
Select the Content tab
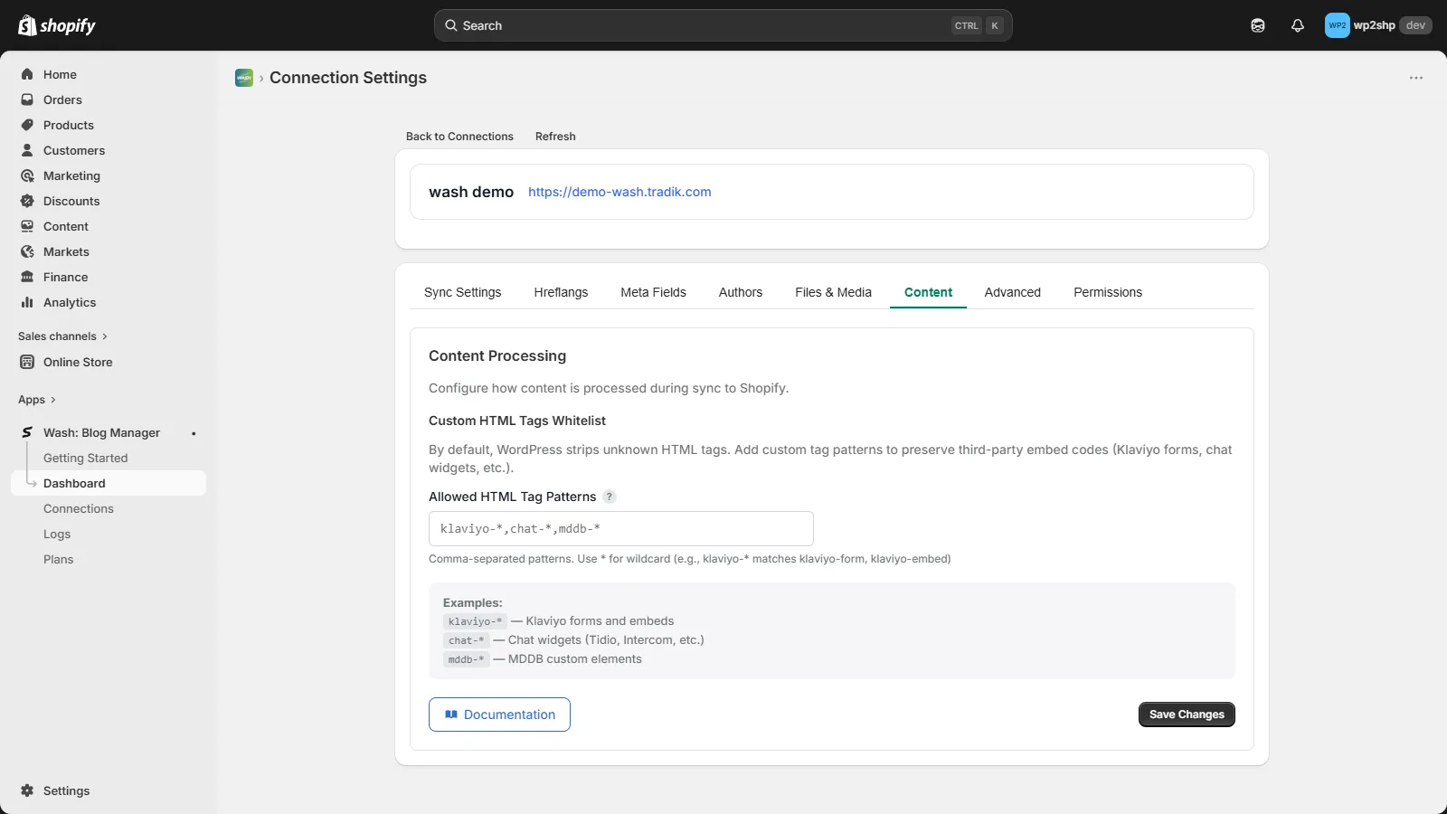[928, 292]
